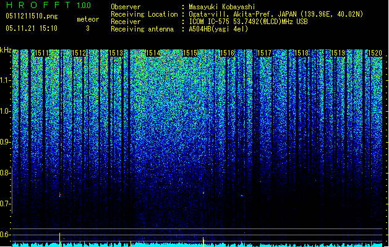Click the 1516 time marker
The image size is (389, 247).
pos(227,53)
